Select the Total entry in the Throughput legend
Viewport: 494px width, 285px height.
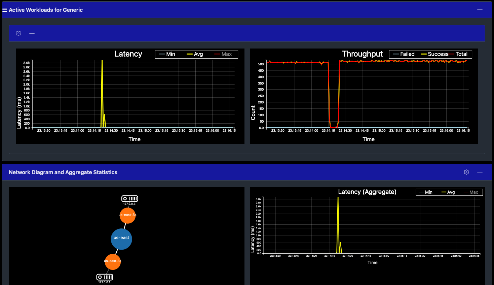click(x=461, y=54)
